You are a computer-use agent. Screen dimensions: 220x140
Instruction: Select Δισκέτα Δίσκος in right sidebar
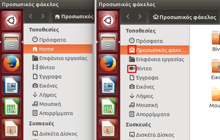pyautogui.click(x=155, y=135)
